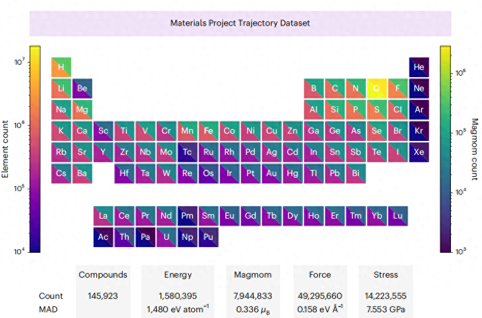The height and width of the screenshot is (318, 482).
Task: Select the Xe xenon tile
Action: click(x=419, y=152)
